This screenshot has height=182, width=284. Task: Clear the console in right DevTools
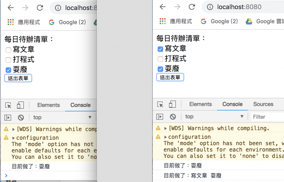(173, 117)
